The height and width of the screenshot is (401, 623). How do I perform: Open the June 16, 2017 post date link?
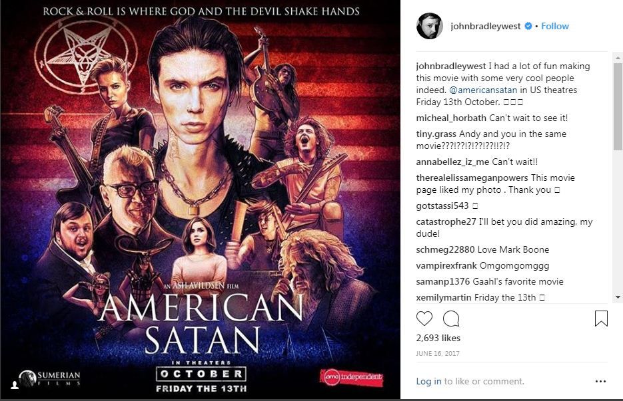pos(438,353)
